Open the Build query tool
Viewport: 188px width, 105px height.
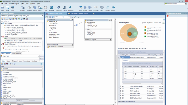click(x=40, y=8)
